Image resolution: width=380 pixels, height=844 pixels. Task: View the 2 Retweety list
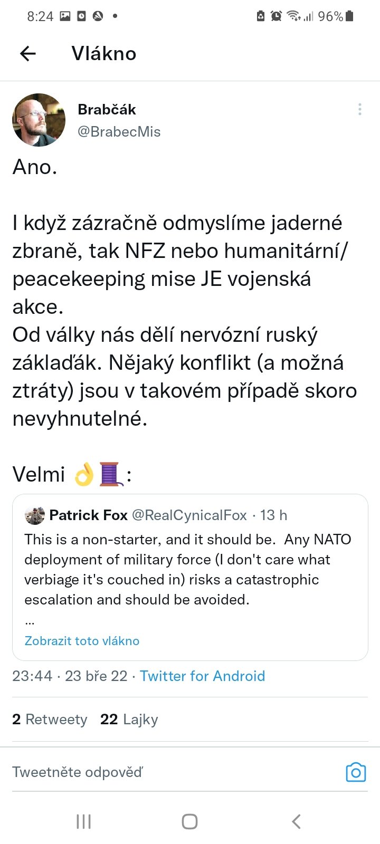coord(50,720)
